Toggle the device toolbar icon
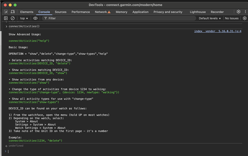This screenshot has height=156, width=248. tap(13, 12)
